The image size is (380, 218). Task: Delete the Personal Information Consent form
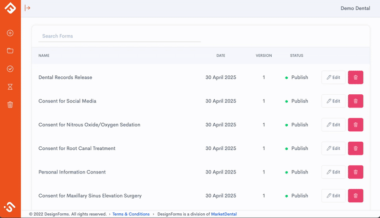[355, 172]
